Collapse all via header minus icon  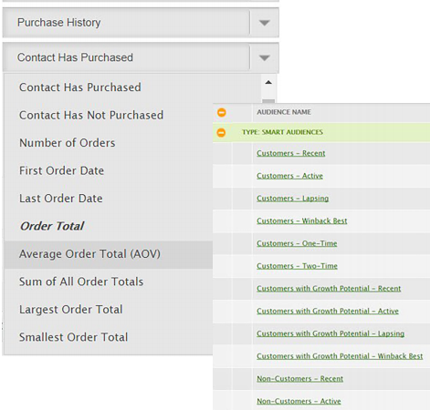(x=222, y=112)
